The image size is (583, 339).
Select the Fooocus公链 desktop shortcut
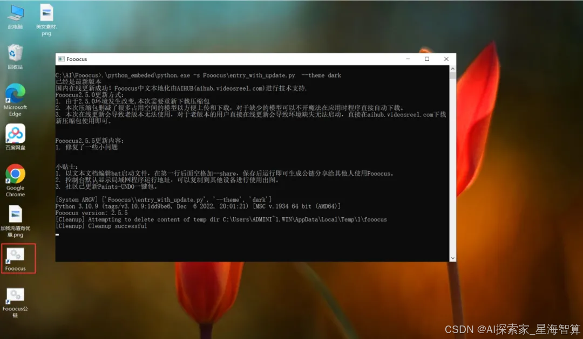pos(15,302)
